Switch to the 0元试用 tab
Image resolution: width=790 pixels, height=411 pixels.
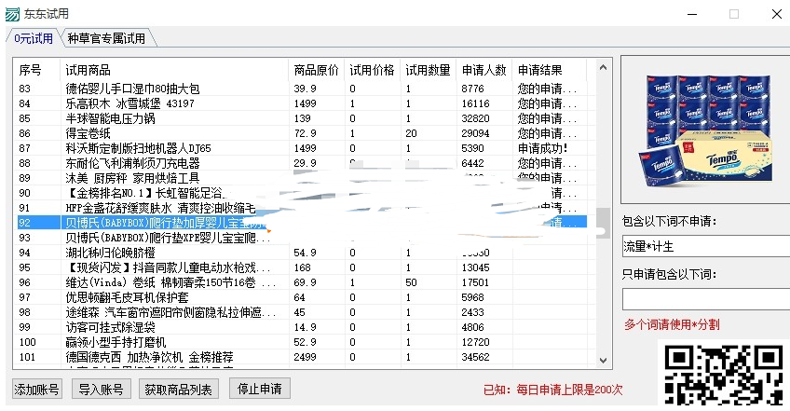[x=33, y=38]
